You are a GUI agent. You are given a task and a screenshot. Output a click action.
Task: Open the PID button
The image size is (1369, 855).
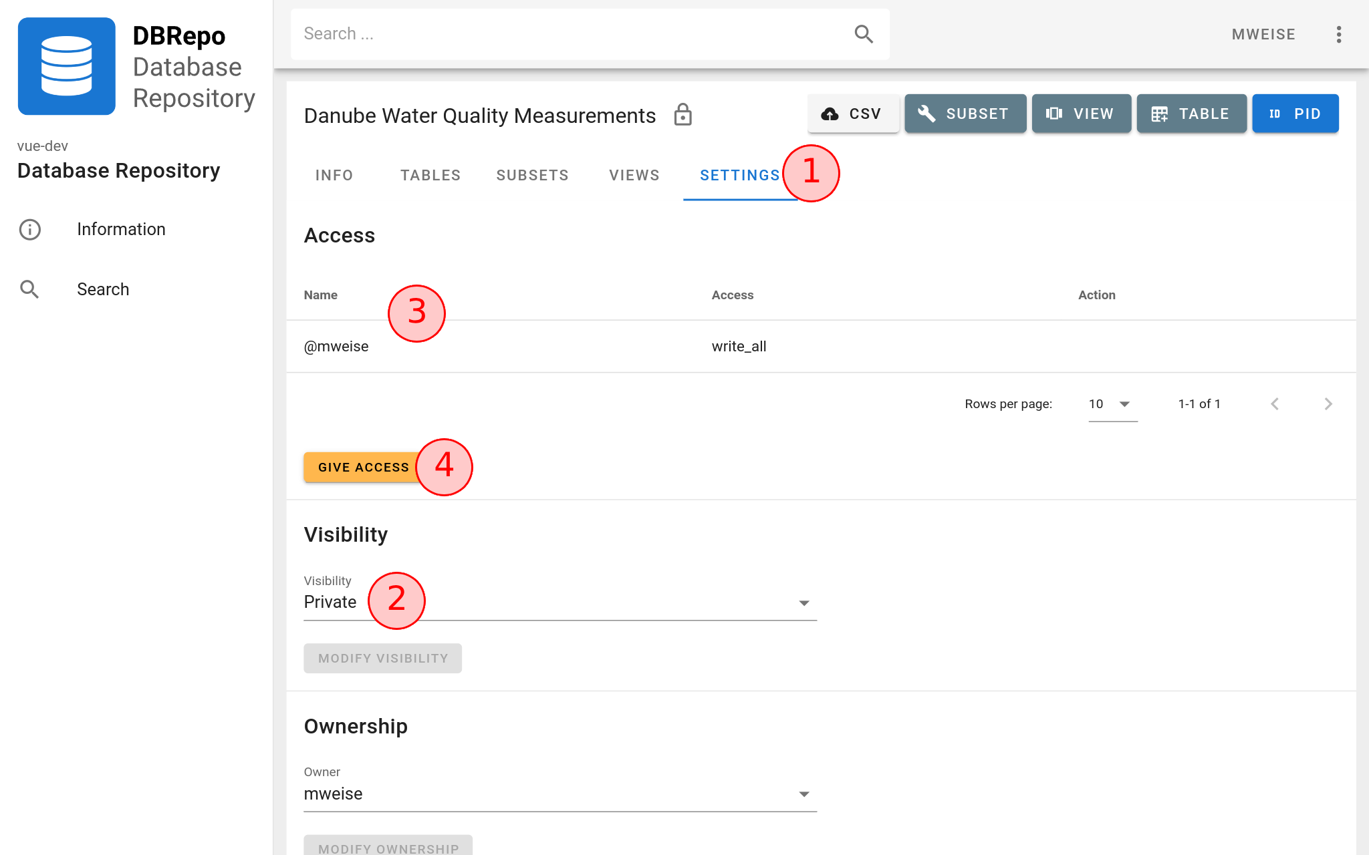[1295, 114]
